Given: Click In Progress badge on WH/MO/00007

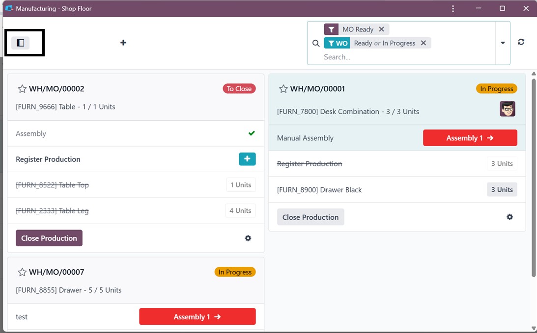Looking at the screenshot, I should pyautogui.click(x=235, y=272).
